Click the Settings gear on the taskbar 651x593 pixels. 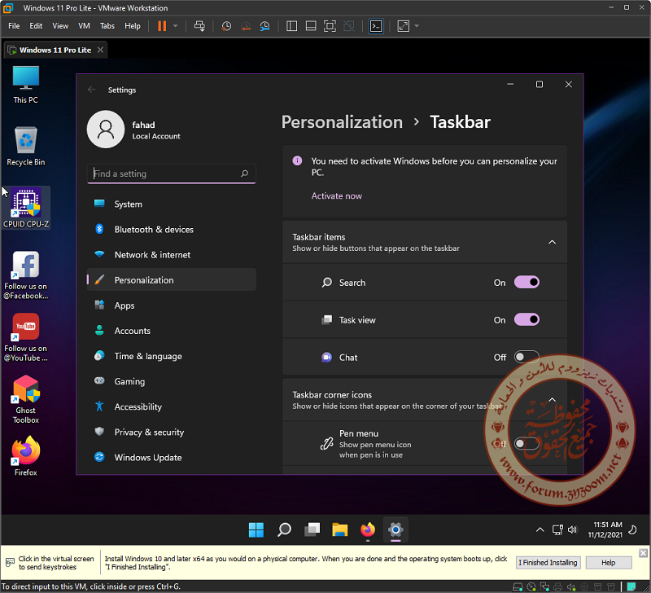pyautogui.click(x=395, y=529)
